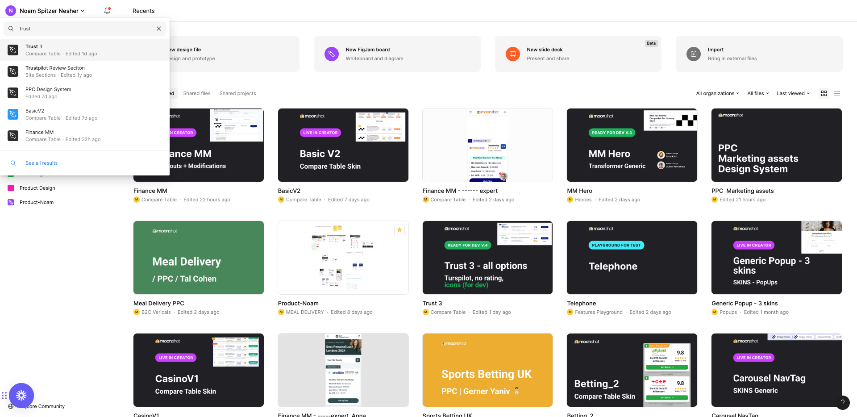Screen dimensions: 857x417
Task: Expand the Noam Spitzer Nesher account menu
Action: (x=52, y=11)
